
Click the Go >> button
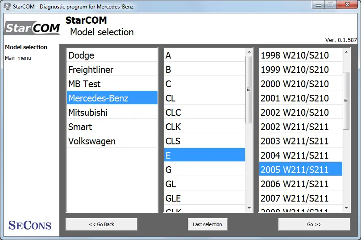[x=314, y=224]
